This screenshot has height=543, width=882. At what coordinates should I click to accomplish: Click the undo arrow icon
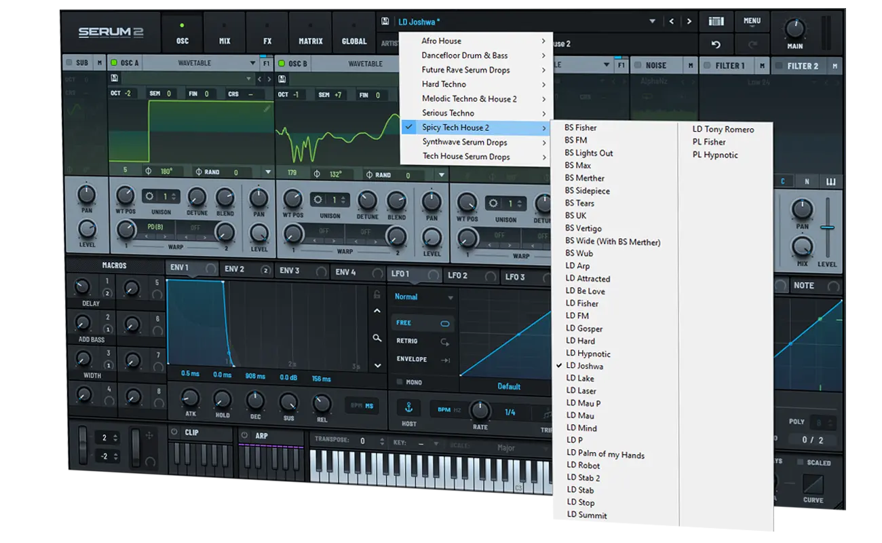716,45
